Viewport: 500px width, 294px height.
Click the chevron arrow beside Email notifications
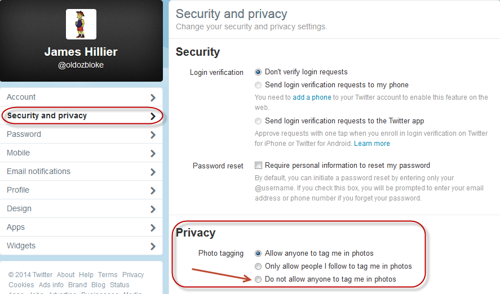tap(153, 172)
